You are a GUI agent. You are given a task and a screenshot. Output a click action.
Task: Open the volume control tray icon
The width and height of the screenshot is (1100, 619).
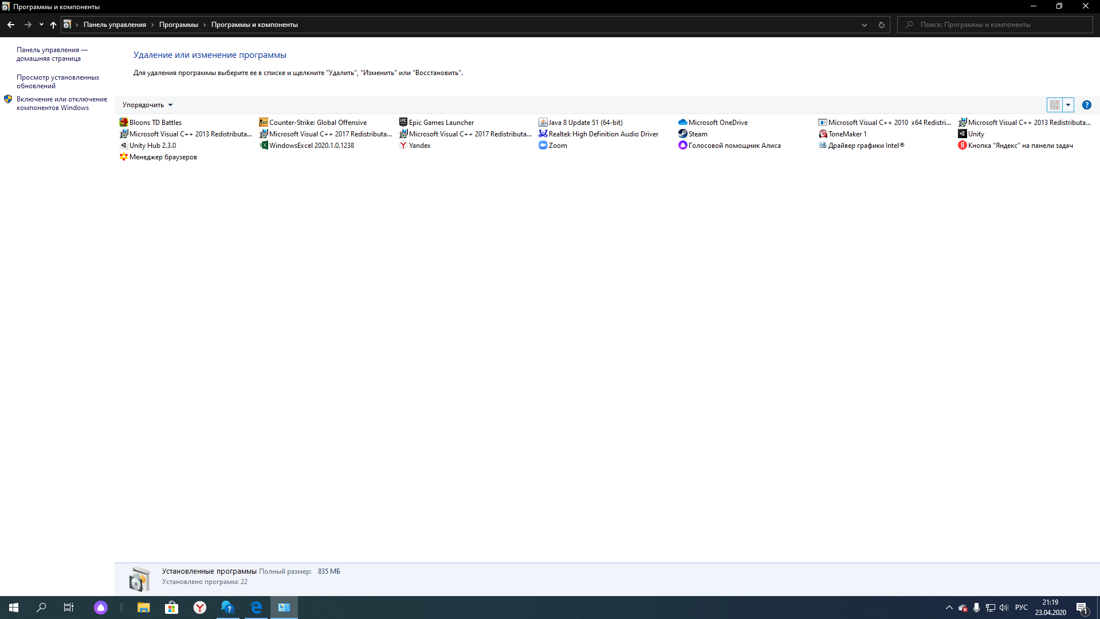[1004, 608]
